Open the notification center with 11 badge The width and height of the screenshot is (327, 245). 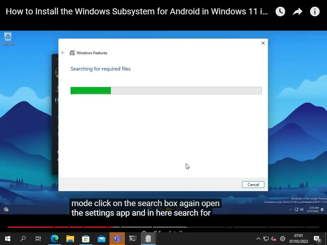(x=317, y=239)
